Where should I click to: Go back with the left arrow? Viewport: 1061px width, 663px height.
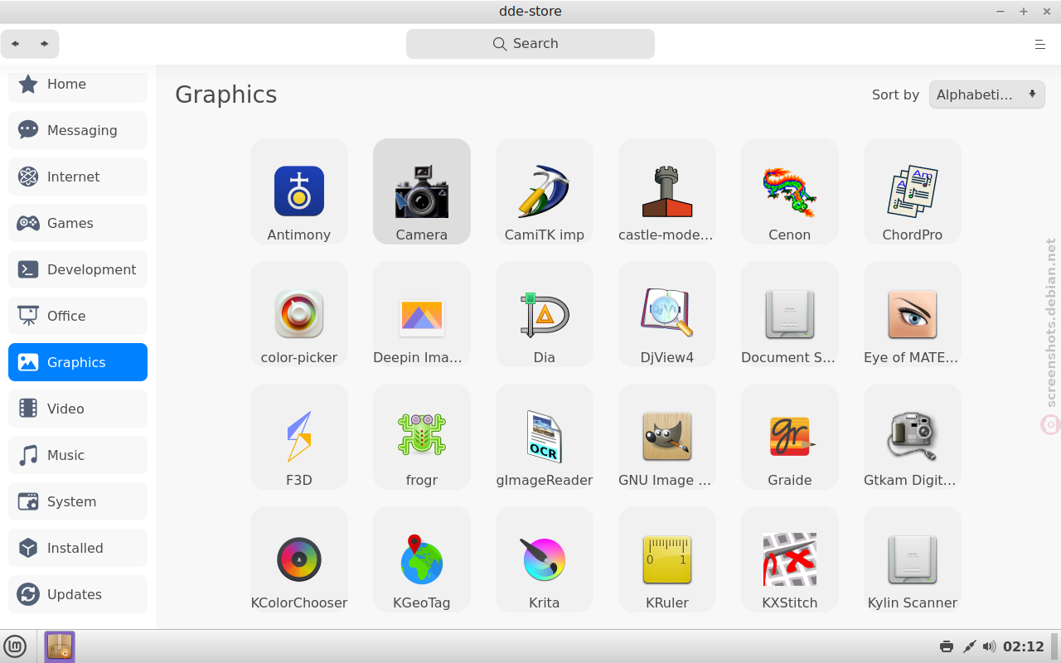point(16,44)
